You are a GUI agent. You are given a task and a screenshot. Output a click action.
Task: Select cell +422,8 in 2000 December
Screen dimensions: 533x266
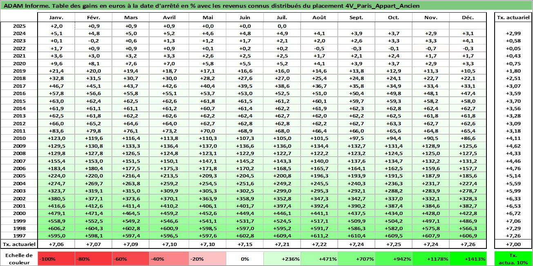tap(468, 213)
